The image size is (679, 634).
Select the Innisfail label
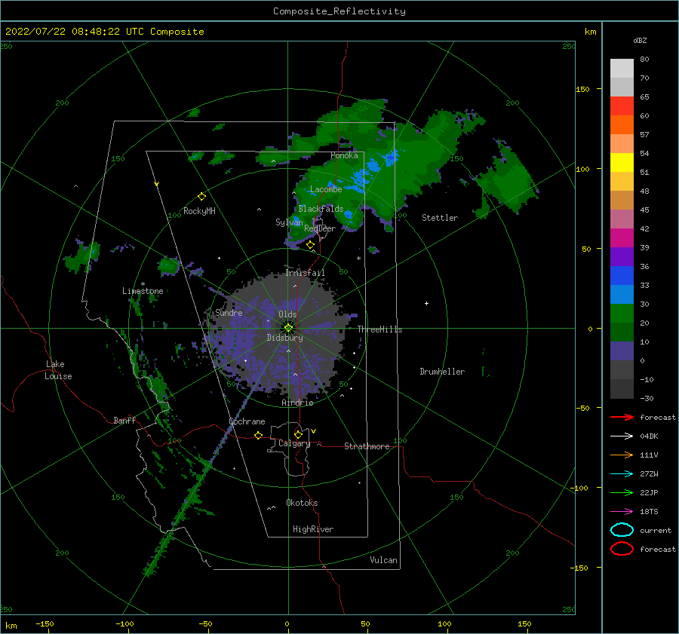(305, 273)
